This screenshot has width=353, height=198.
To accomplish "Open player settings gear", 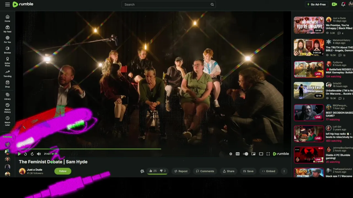I will click(231, 154).
